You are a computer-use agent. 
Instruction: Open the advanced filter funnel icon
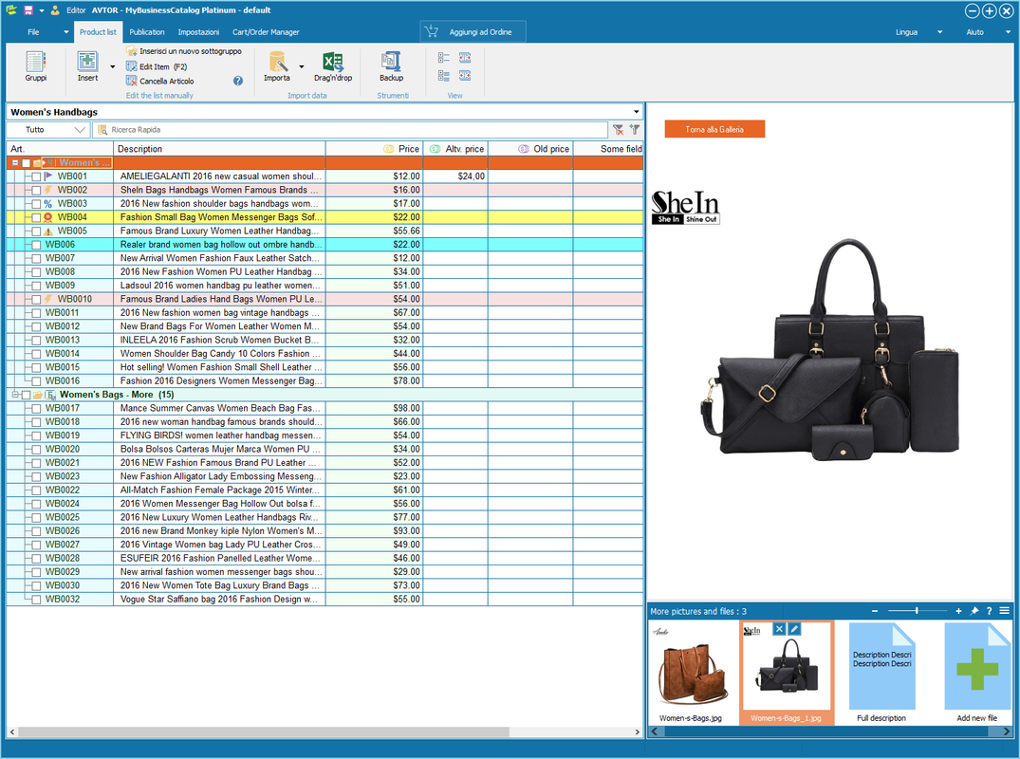[634, 129]
